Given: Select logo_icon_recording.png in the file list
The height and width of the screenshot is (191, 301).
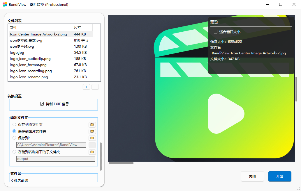Looking at the screenshot, I should (x=31, y=71).
